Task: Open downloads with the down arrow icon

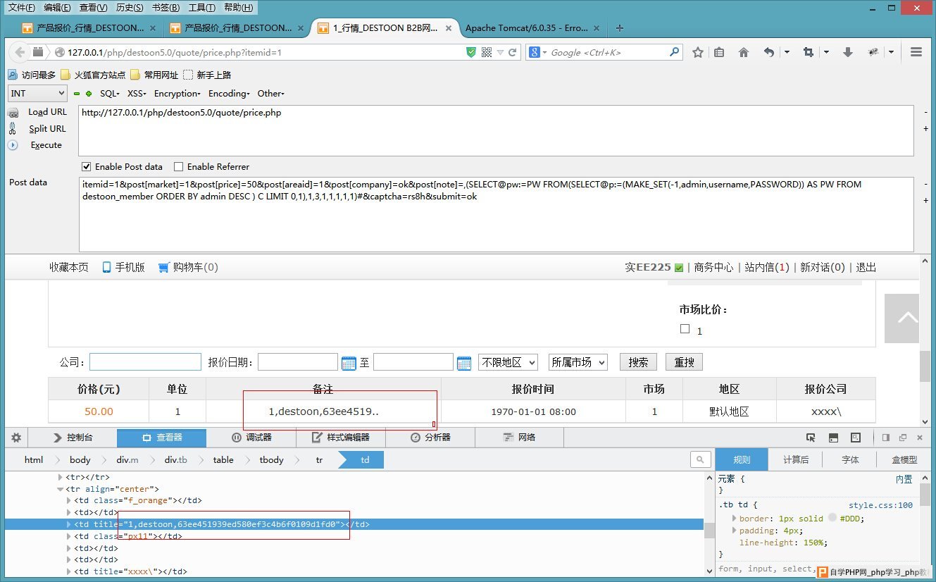Action: pos(848,52)
